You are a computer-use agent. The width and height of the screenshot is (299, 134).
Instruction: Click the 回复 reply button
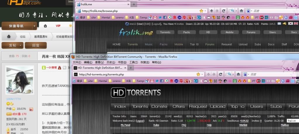pyautogui.click(x=36, y=45)
